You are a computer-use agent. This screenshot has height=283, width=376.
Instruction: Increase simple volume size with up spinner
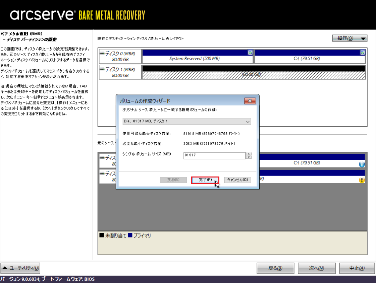(x=249, y=154)
